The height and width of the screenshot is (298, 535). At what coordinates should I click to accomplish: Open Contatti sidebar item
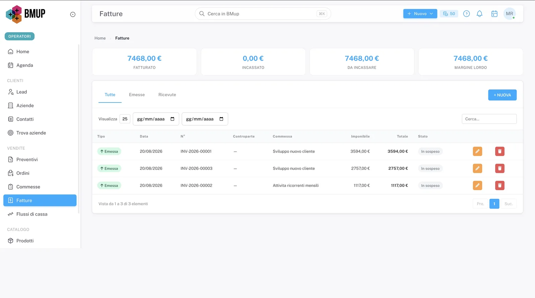coord(40,119)
